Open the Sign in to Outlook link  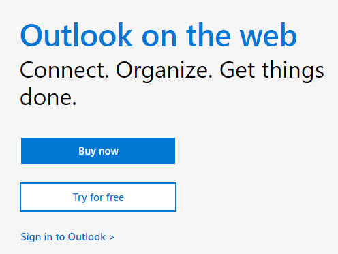coord(67,237)
